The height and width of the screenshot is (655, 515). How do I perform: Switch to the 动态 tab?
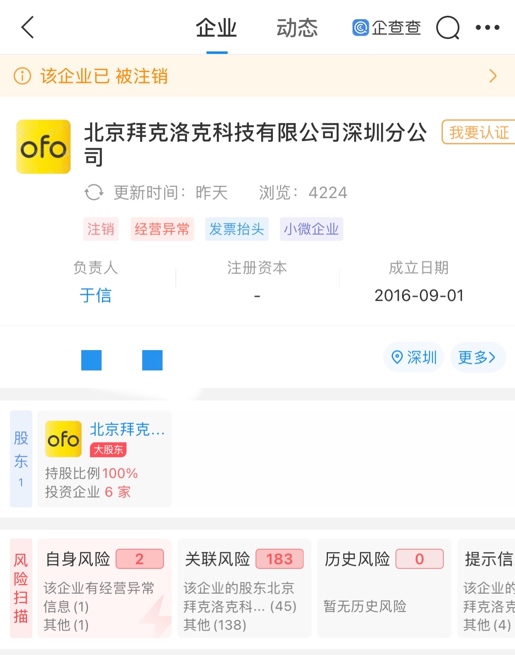(297, 28)
